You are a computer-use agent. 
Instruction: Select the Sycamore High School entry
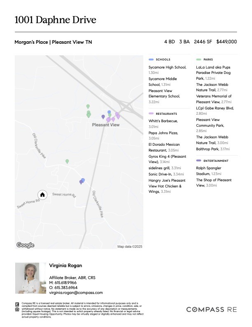pyautogui.click(x=167, y=70)
